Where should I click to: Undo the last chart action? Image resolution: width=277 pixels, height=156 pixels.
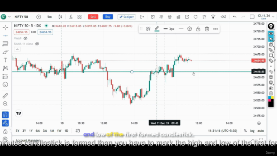[x=235, y=17]
